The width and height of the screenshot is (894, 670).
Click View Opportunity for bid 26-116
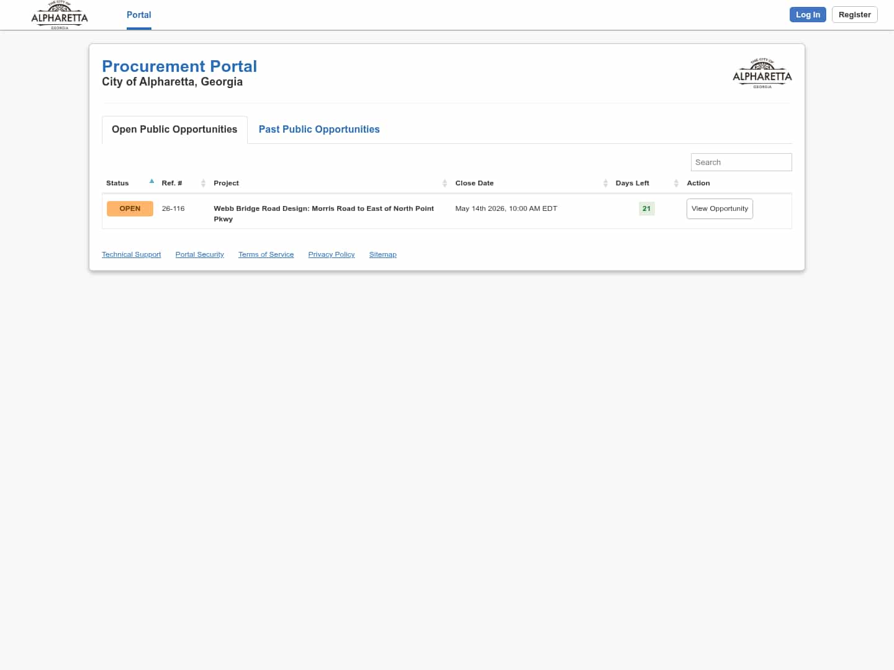719,208
